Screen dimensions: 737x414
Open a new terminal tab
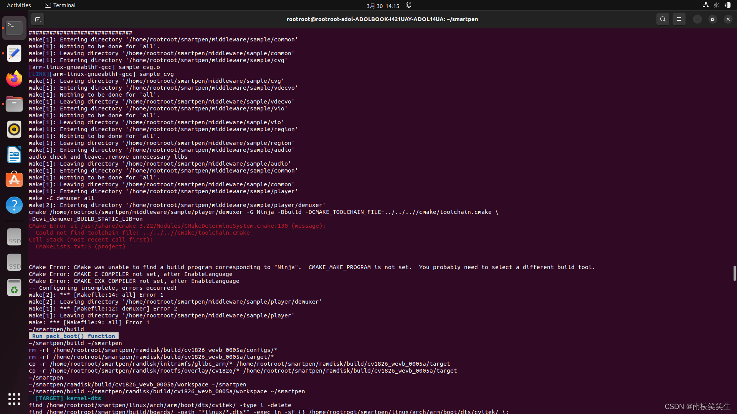pos(38,19)
